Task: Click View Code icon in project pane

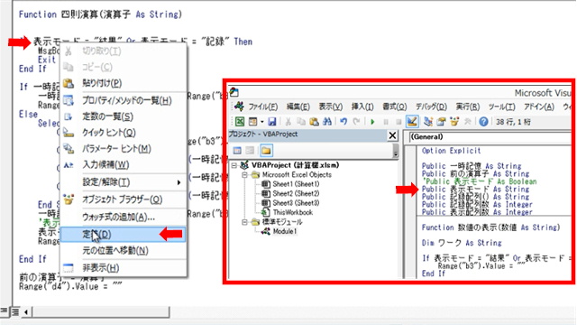Action: click(x=237, y=151)
